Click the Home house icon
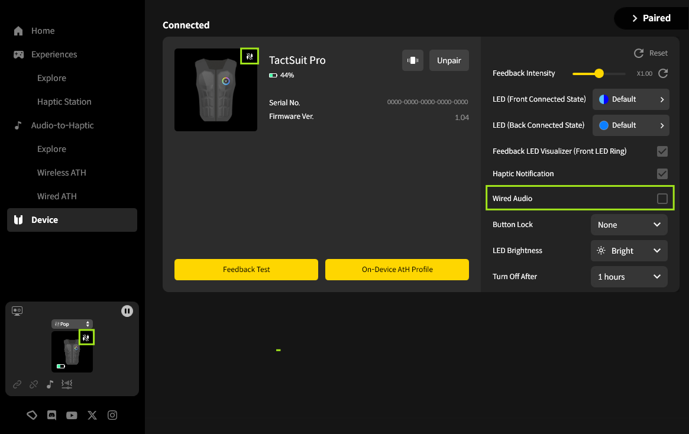 coord(18,31)
